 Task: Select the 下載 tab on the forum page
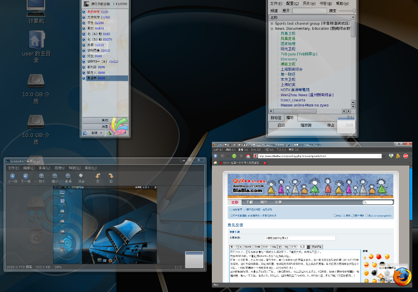click(x=249, y=202)
